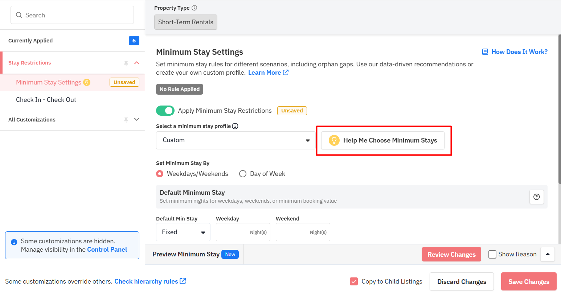Click the vertical scrollbar of settings panel
The image size is (561, 297).
click(559, 109)
